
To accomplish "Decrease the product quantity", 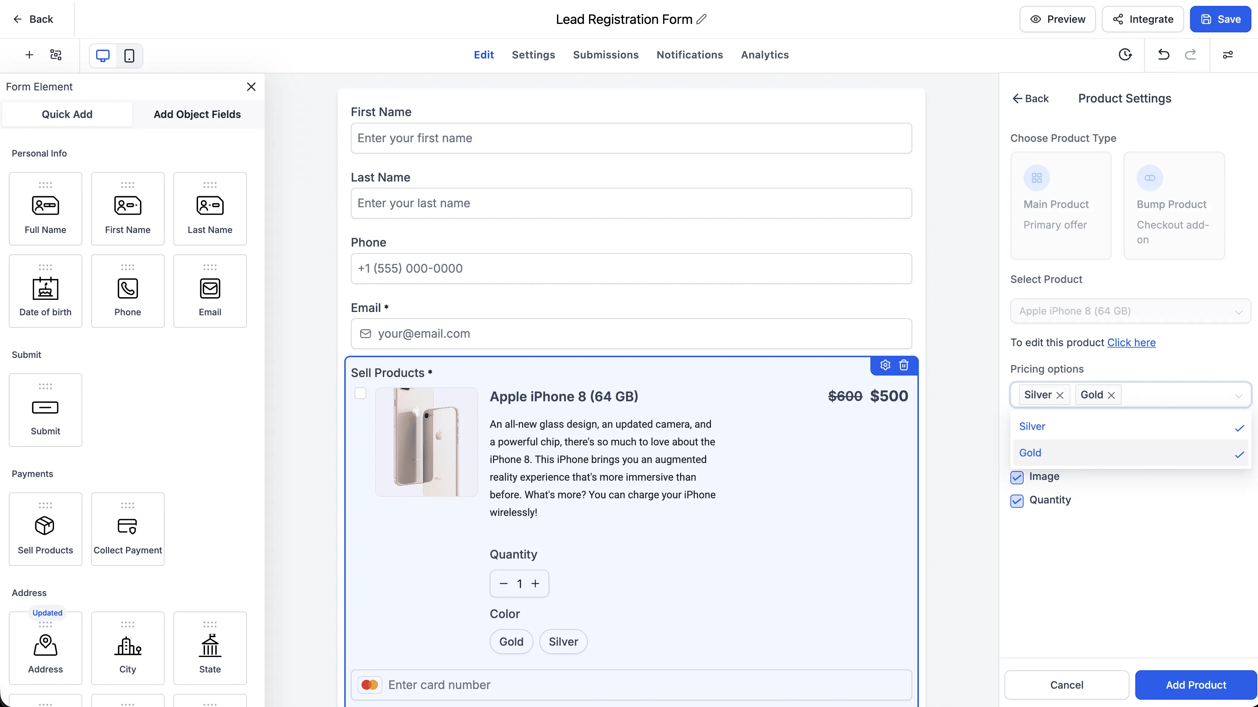I will (504, 584).
